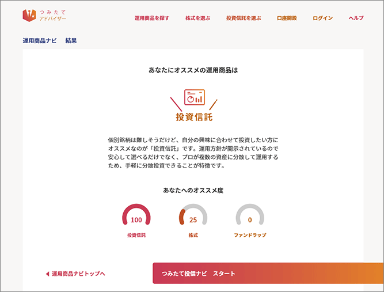
Task: Click the 運用商品ナビ breadcrumb text
Action: (39, 41)
